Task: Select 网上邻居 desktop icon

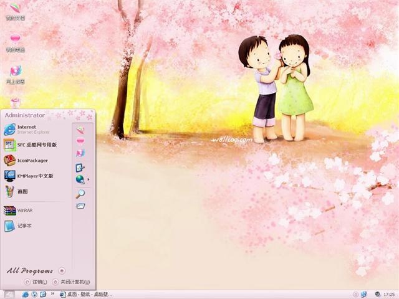Action: tap(15, 75)
